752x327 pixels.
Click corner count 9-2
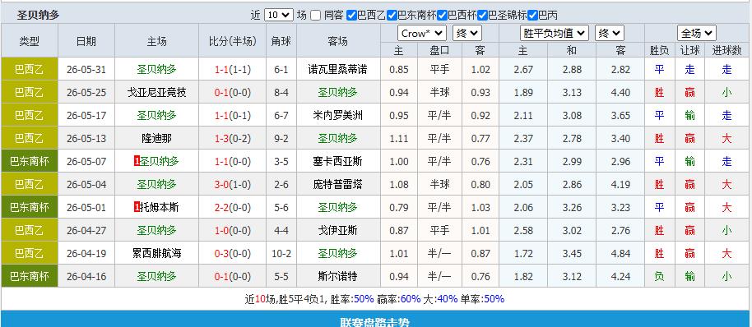tap(281, 139)
